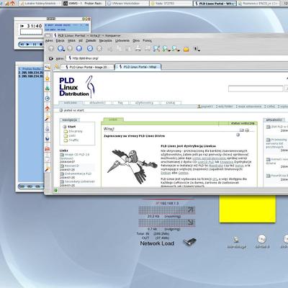288x288 pixels.
Task: Open the Edycja menu
Action: tap(60, 41)
